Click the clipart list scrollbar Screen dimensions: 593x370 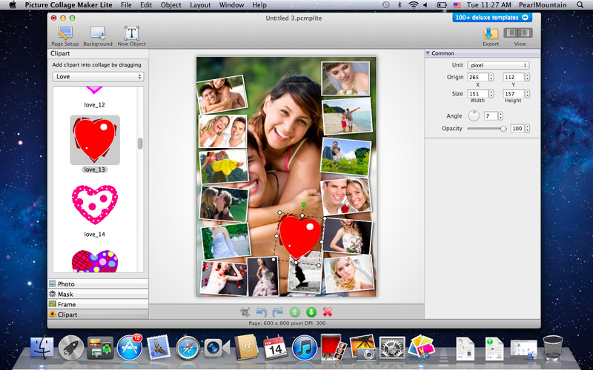[x=140, y=144]
